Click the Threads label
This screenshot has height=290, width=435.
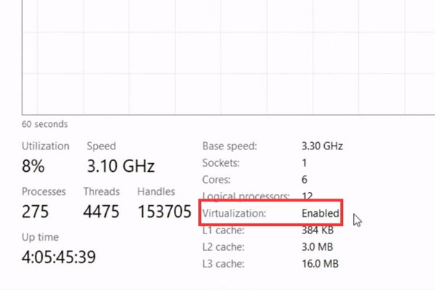click(103, 191)
